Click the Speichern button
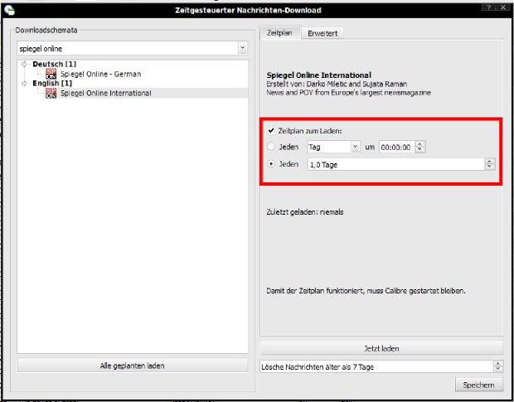The height and width of the screenshot is (402, 514). pyautogui.click(x=479, y=385)
